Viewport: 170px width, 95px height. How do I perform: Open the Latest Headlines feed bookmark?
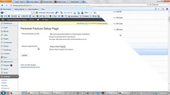[x=32, y=9]
